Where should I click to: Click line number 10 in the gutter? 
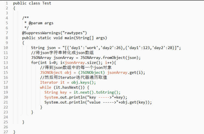point(6,48)
